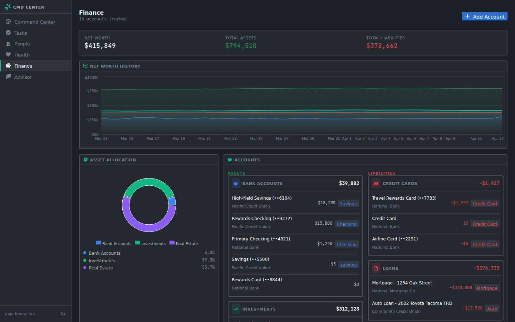Open High-Yield Savings (••6104) account
Screen dimensions: 515x322
[295, 203]
